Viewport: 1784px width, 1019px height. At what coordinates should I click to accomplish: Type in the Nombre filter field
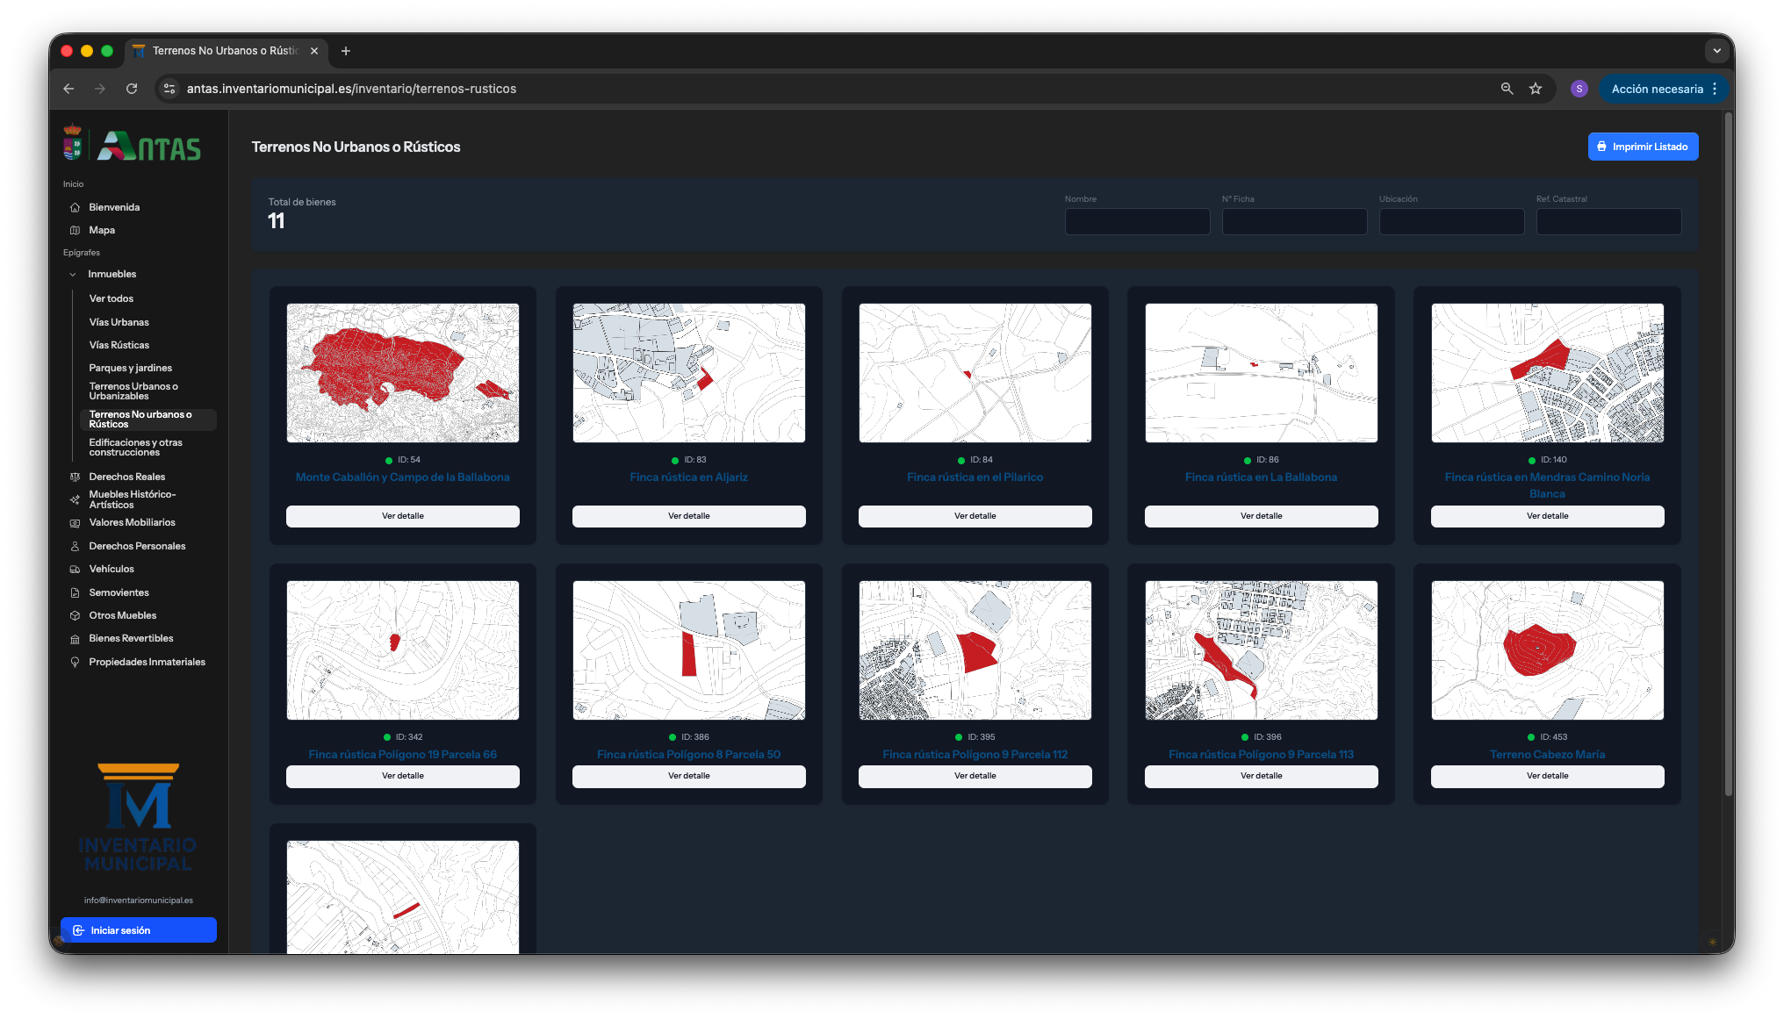click(1137, 221)
